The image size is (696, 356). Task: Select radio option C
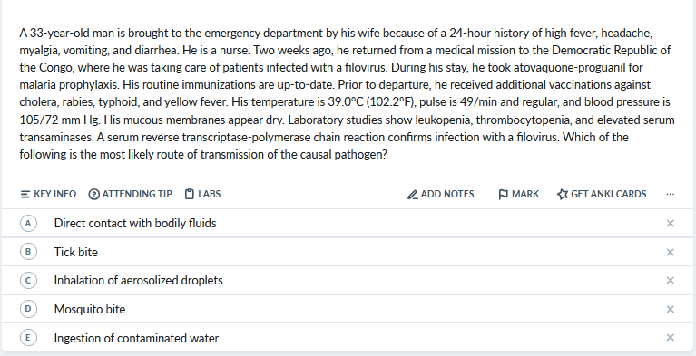click(28, 281)
